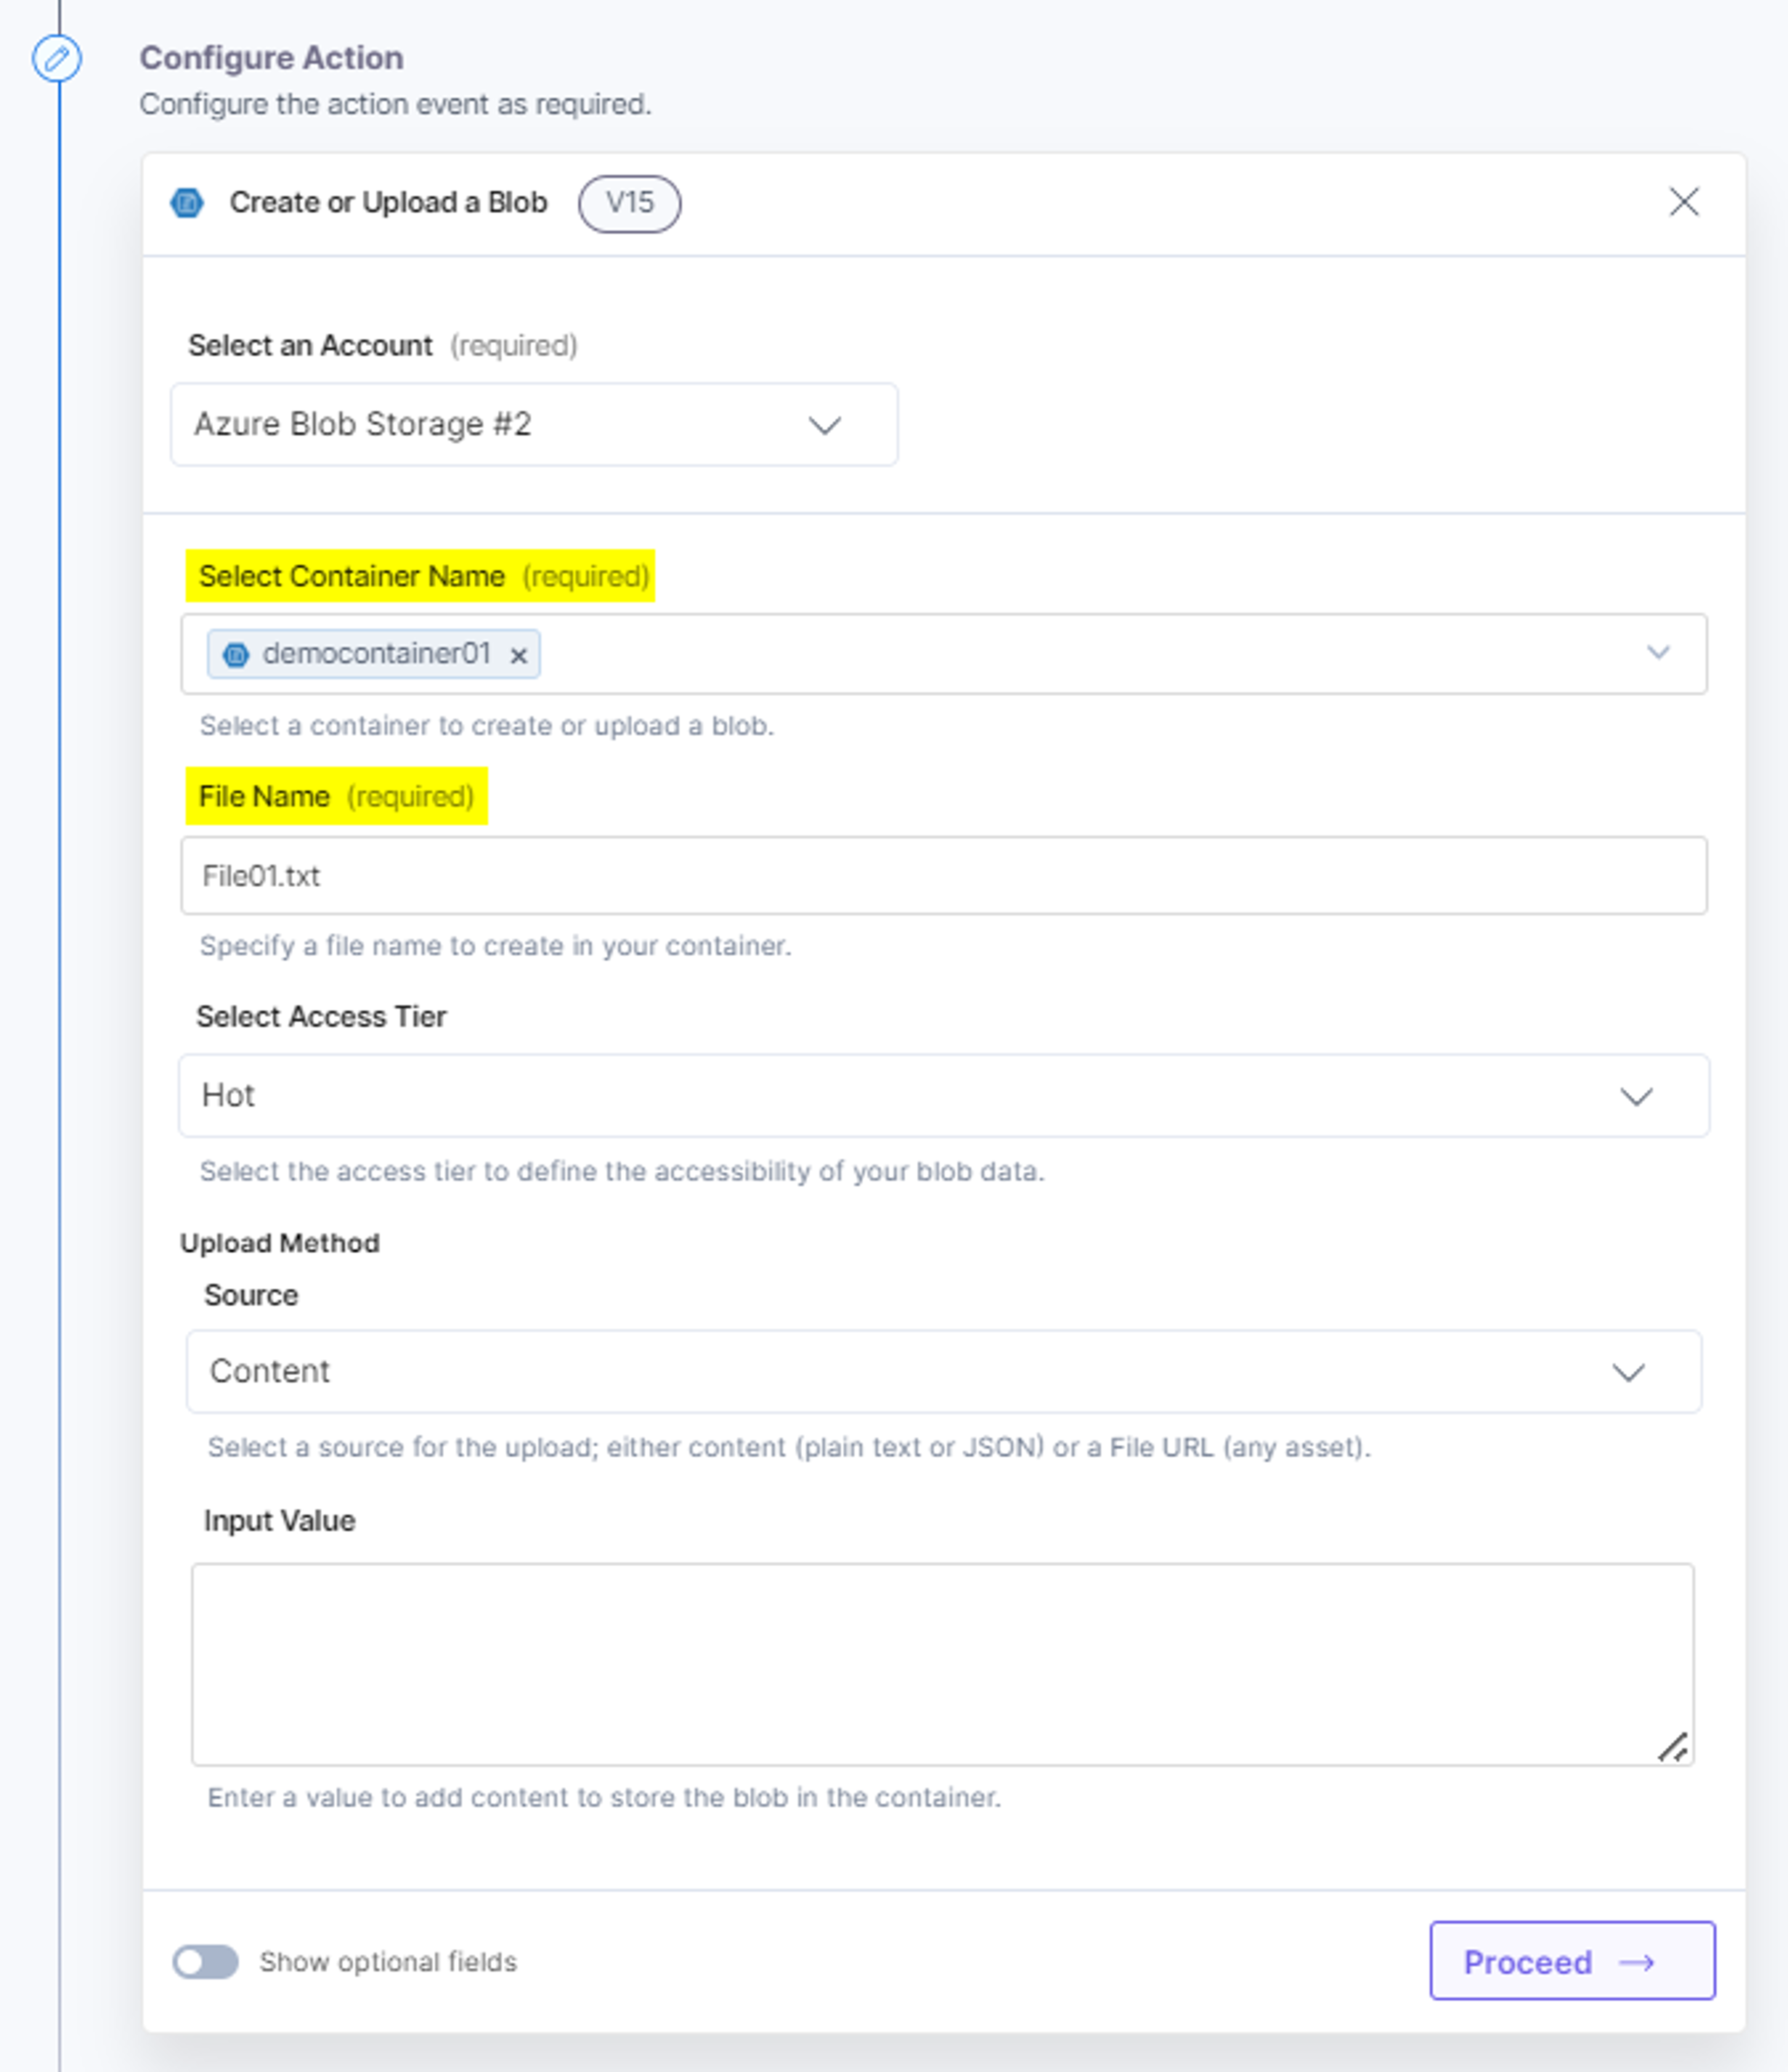The height and width of the screenshot is (2072, 1788).
Task: Expand the Select Container Name dropdown chevron
Action: (x=1658, y=653)
